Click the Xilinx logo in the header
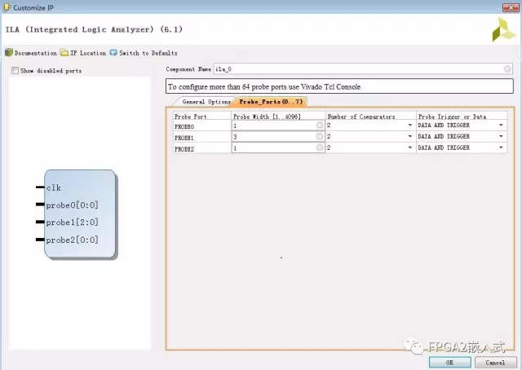The height and width of the screenshot is (370, 522). pos(504,29)
